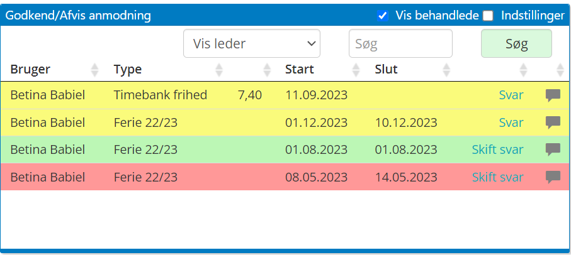Click Skift svar on red rejected row
Image resolution: width=571 pixels, height=255 pixels.
click(497, 177)
